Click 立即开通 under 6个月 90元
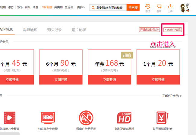Viewport: 196px width, 135px height. coord(61,80)
